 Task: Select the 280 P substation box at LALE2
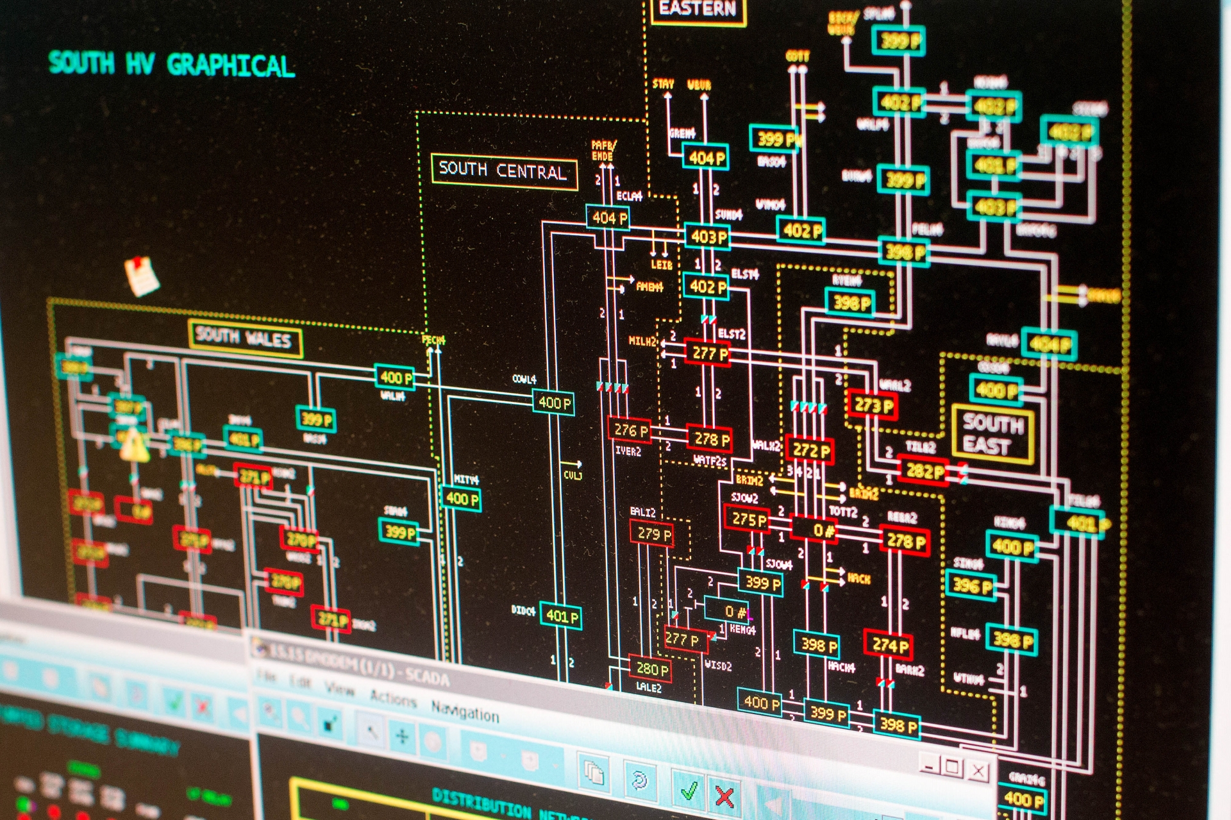[x=651, y=669]
